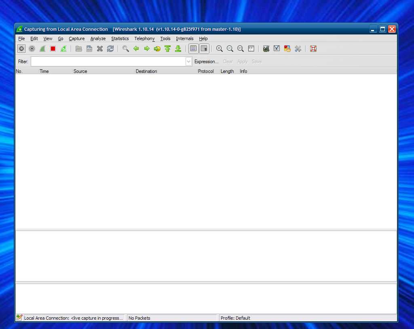Sort packets by Info column
The image size is (414, 329).
[318, 71]
